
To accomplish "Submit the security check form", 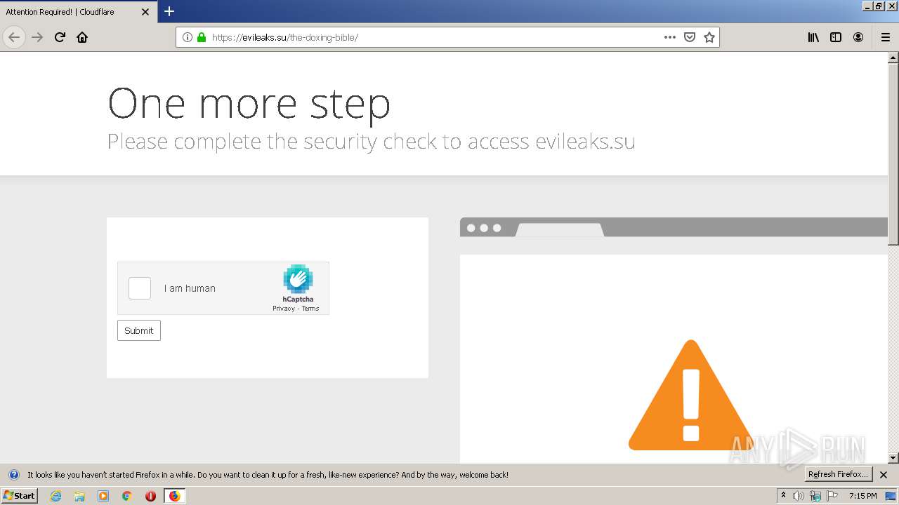I will tap(139, 330).
